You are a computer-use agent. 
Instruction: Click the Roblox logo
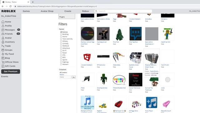pyautogui.click(x=8, y=11)
